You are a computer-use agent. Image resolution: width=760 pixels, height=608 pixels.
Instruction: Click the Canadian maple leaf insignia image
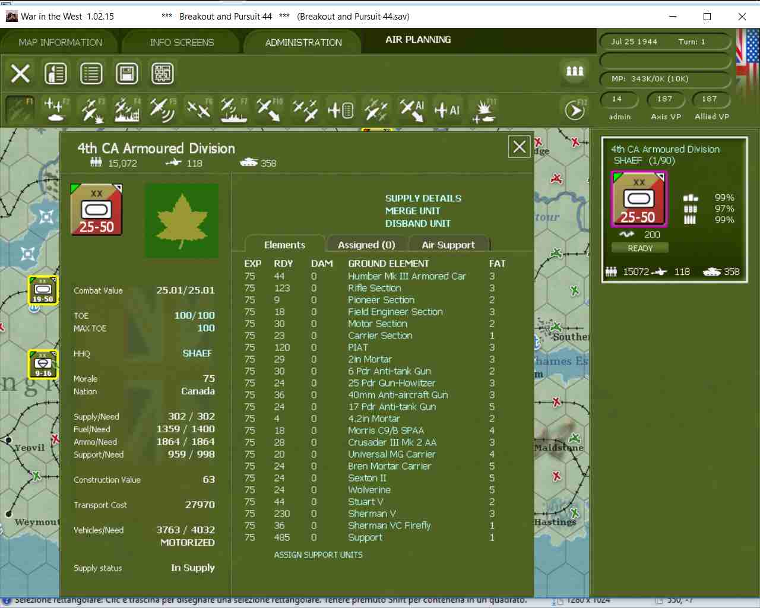pyautogui.click(x=182, y=220)
